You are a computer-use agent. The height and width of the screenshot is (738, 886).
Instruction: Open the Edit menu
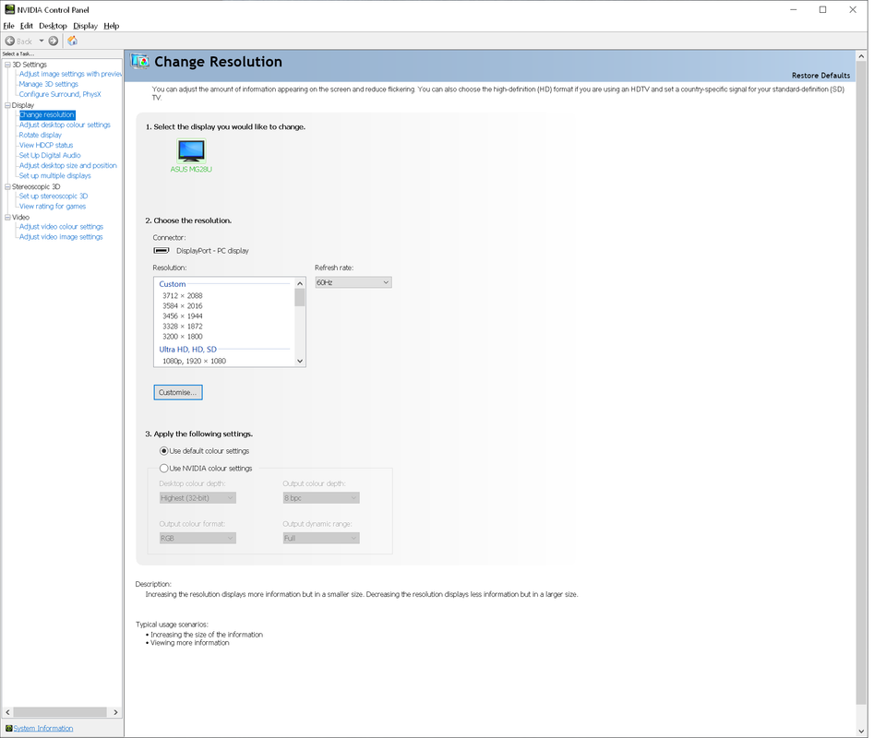[x=27, y=26]
